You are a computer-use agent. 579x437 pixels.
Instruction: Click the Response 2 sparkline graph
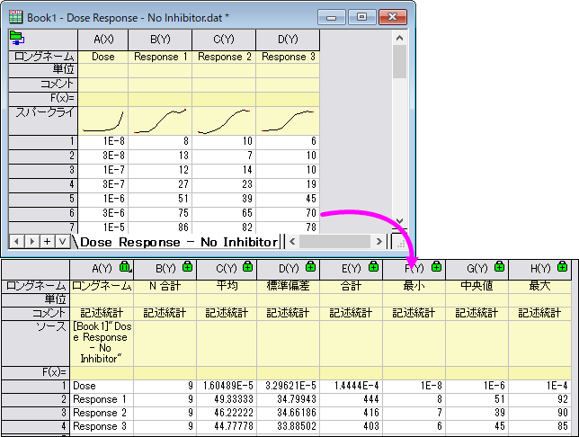(224, 120)
